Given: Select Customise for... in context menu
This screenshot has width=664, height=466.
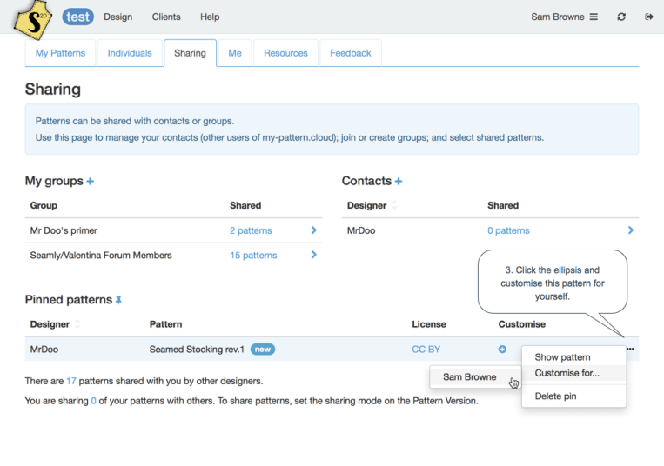Looking at the screenshot, I should point(567,373).
